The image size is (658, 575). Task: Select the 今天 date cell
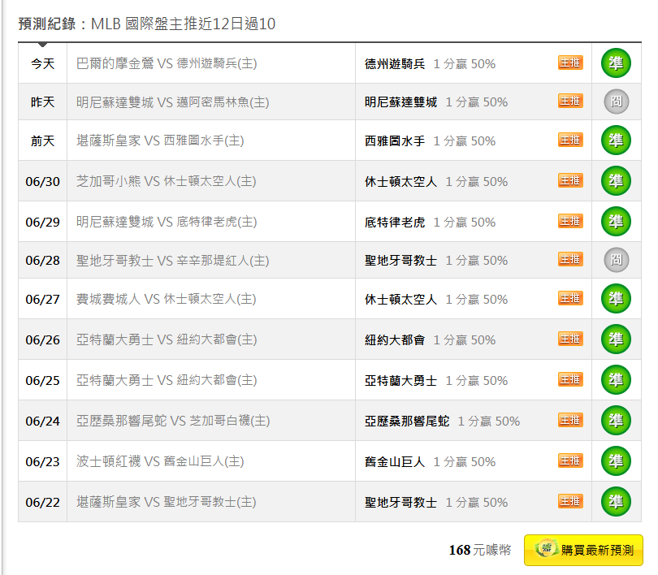coord(42,63)
